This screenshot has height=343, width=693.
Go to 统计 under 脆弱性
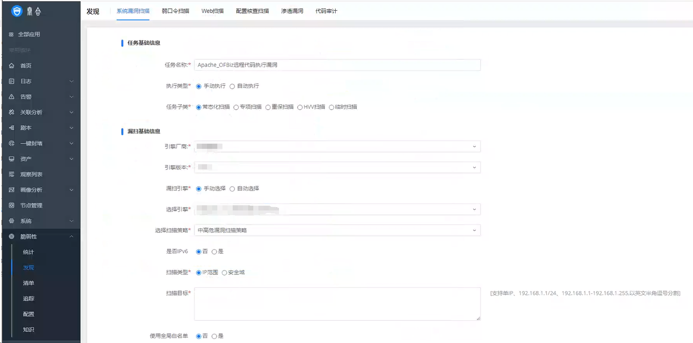coord(28,252)
